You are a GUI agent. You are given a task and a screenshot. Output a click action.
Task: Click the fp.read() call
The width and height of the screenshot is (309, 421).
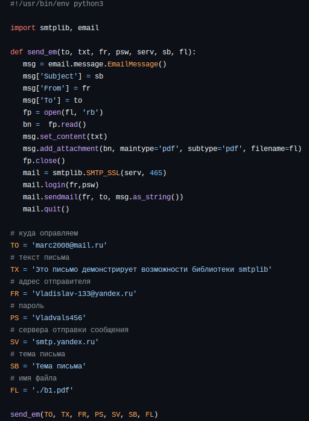click(67, 124)
